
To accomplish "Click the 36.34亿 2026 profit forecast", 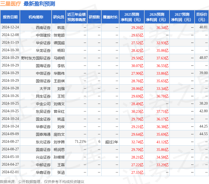I will (x=162, y=28).
